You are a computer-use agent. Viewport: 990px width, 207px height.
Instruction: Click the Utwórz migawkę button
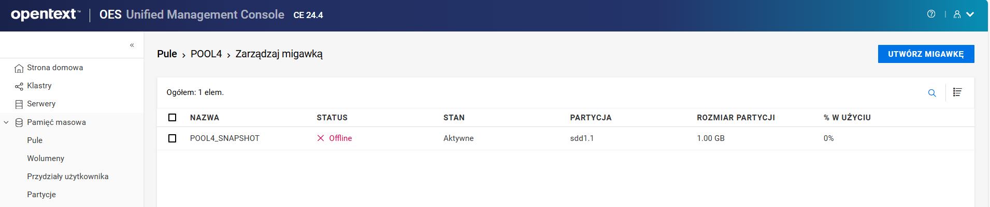[926, 54]
